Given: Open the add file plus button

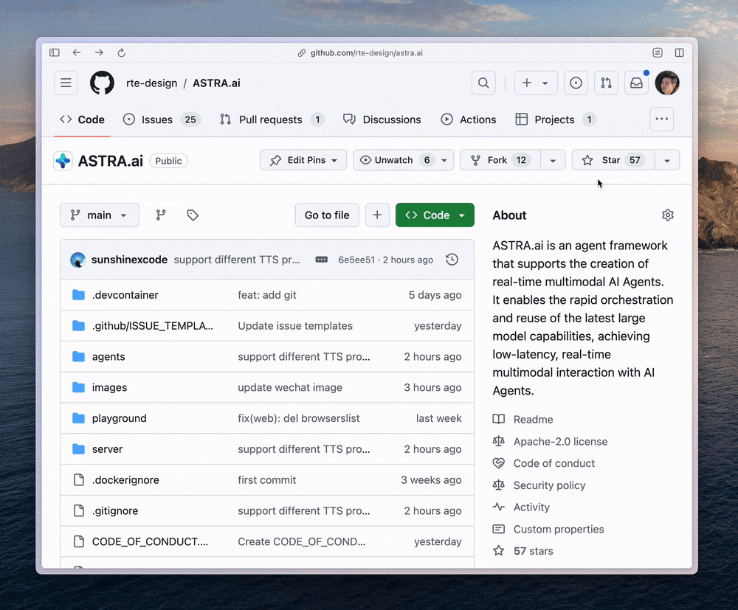Looking at the screenshot, I should pos(377,215).
